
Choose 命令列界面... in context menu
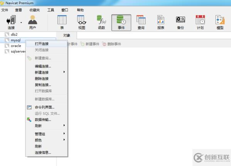pos(47,107)
